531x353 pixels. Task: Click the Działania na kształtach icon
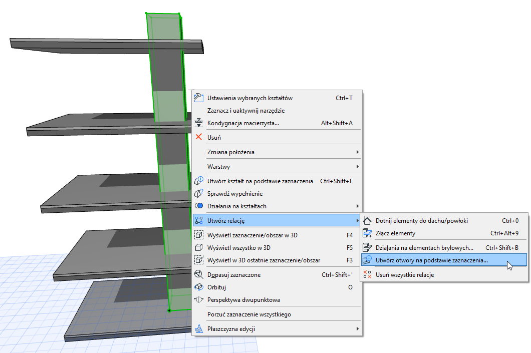point(199,206)
